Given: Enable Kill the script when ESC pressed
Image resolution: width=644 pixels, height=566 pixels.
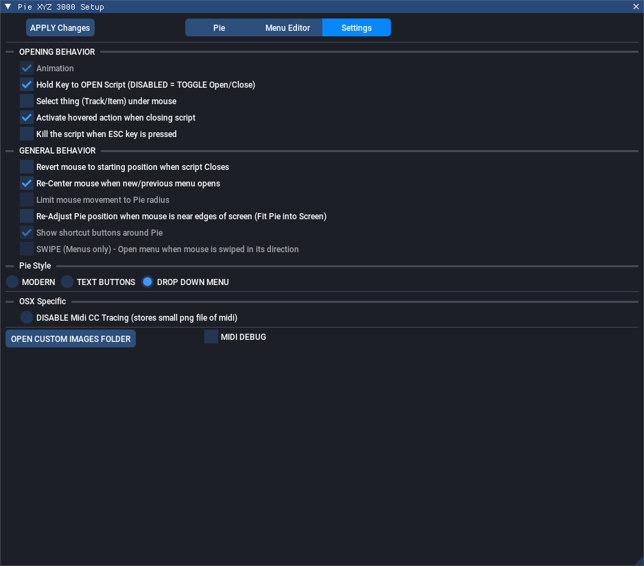Looking at the screenshot, I should coord(27,134).
